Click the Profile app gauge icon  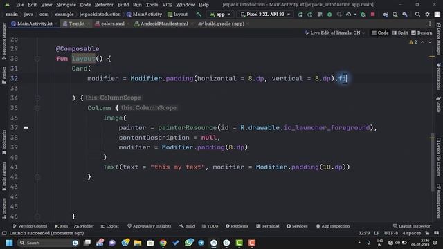point(349,14)
